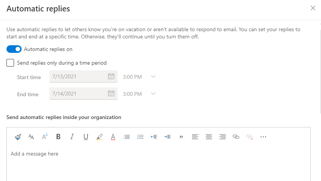Toggle underline formatting
321x181 pixels.
(85, 137)
